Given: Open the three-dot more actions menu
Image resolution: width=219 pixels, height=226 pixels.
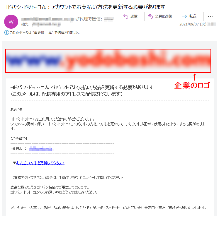Looking at the screenshot, I should (210, 16).
